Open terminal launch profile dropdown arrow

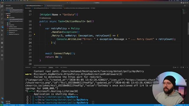point(179,67)
